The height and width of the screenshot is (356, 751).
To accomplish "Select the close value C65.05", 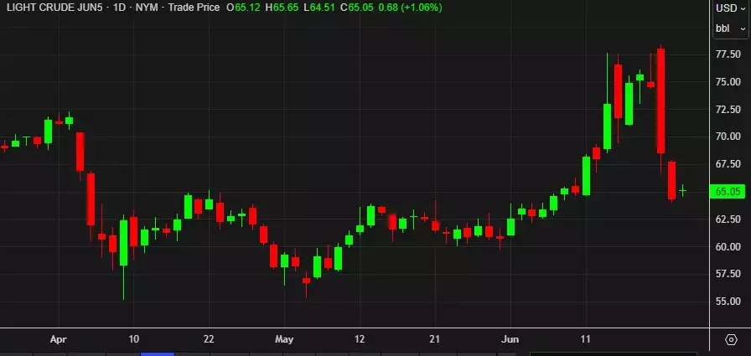I will (x=357, y=8).
